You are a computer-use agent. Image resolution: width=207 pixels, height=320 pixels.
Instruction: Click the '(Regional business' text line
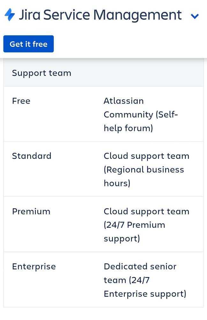click(144, 169)
